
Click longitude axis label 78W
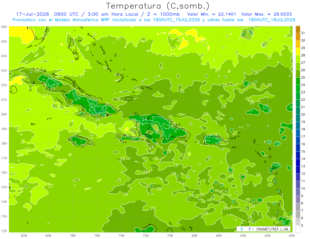(73, 235)
